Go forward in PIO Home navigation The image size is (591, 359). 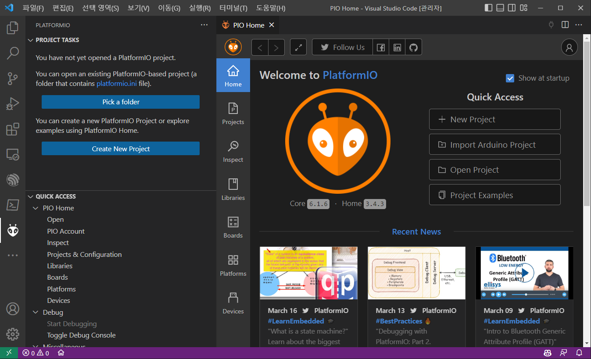[x=276, y=47]
